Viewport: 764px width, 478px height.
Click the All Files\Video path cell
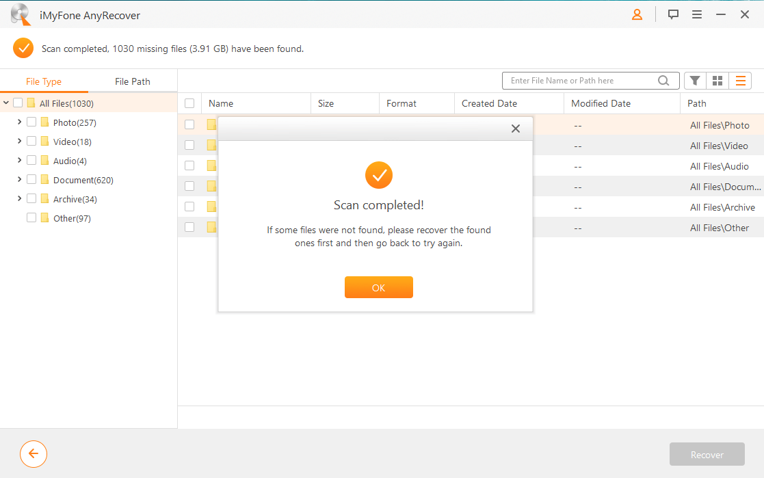(x=719, y=146)
